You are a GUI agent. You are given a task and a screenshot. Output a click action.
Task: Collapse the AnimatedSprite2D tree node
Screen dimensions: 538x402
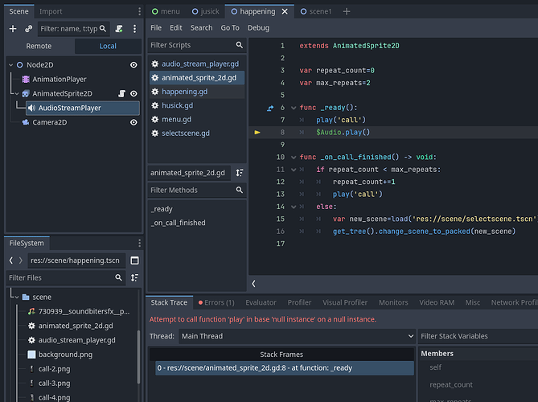coord(17,93)
